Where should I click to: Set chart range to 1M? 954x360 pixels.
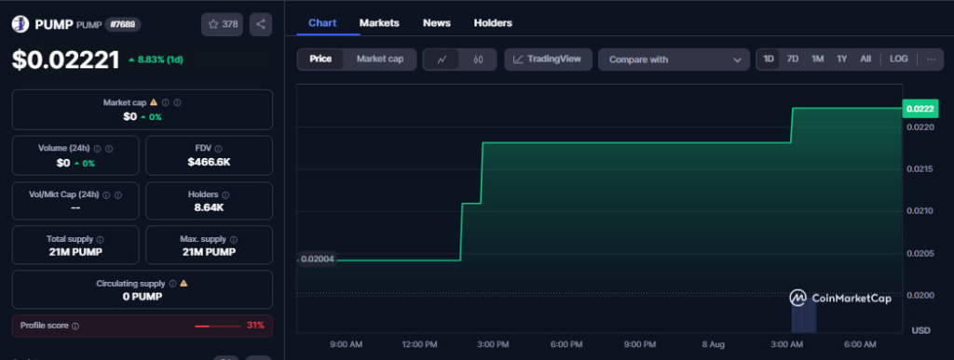(817, 59)
